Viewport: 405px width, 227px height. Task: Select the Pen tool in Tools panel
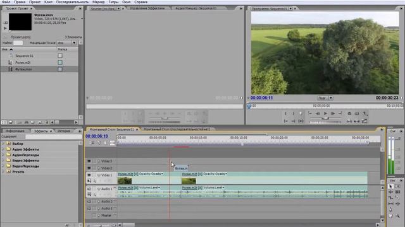click(391, 209)
